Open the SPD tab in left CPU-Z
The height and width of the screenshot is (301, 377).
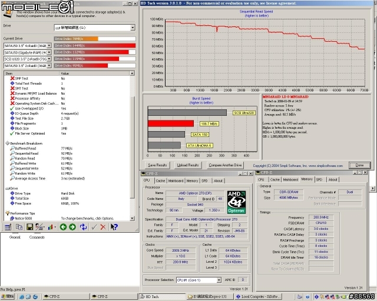coord(204,180)
